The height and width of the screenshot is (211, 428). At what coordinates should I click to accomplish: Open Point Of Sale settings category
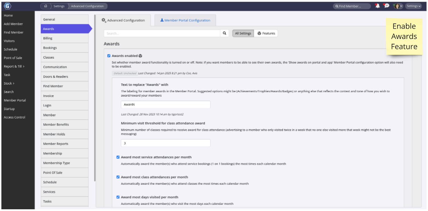pyautogui.click(x=65, y=172)
